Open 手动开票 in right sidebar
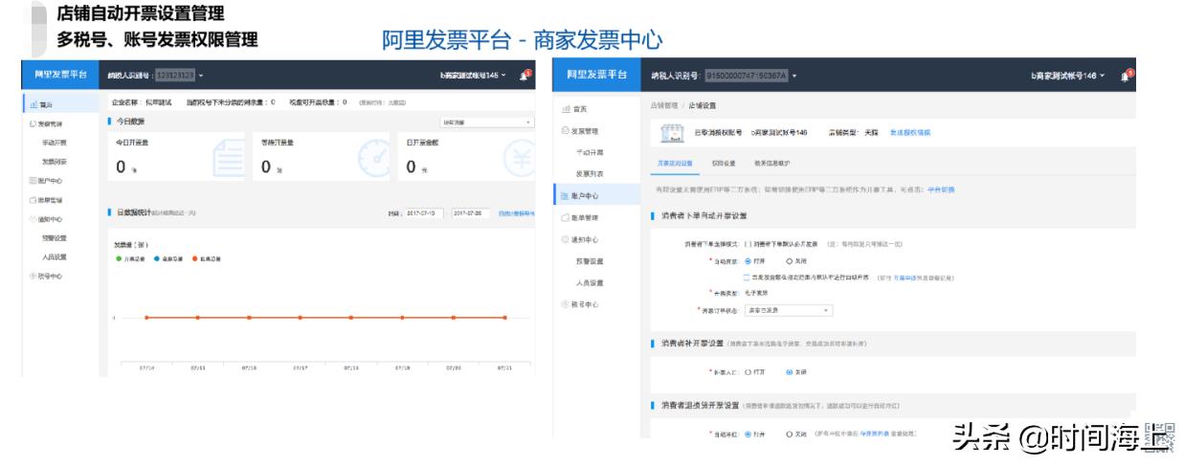 point(589,152)
